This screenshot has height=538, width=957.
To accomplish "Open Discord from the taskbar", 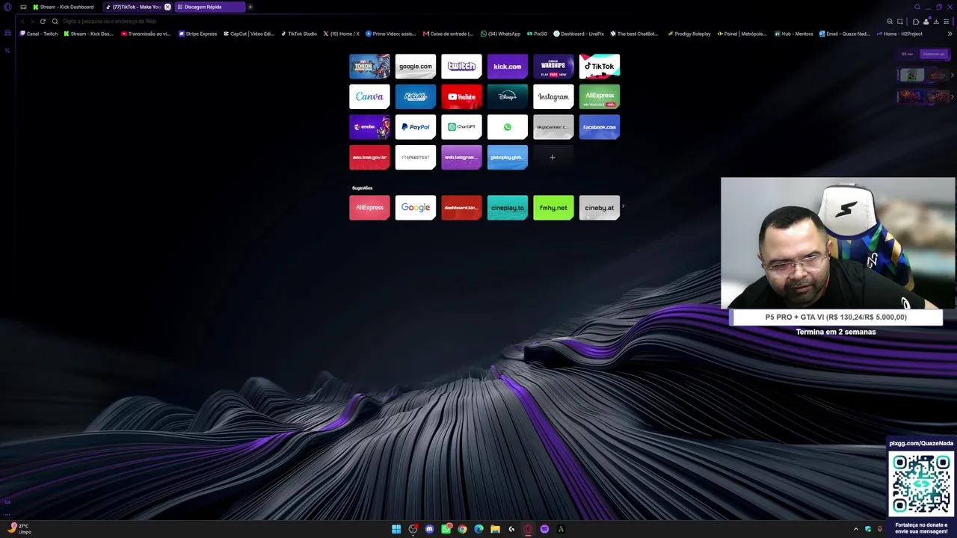I will (429, 529).
